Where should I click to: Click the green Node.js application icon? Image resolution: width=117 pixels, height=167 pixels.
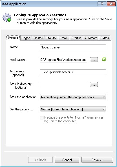[104, 59]
